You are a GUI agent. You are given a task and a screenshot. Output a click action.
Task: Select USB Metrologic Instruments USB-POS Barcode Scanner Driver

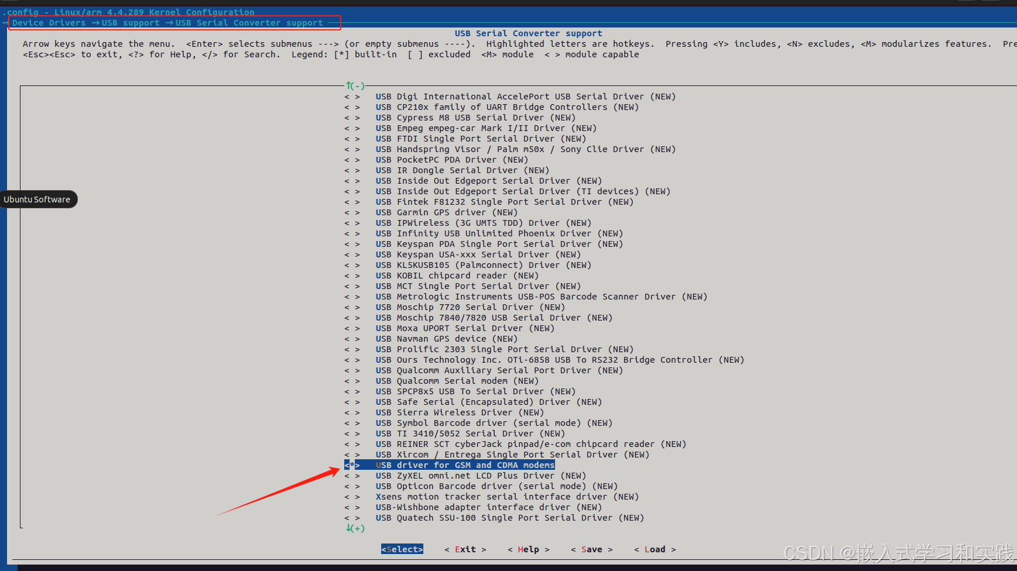coord(526,297)
